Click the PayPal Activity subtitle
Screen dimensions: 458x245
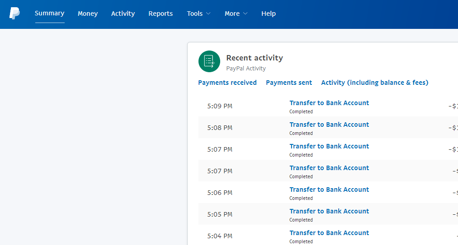pyautogui.click(x=246, y=69)
